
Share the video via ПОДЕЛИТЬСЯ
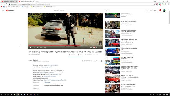[90, 55]
